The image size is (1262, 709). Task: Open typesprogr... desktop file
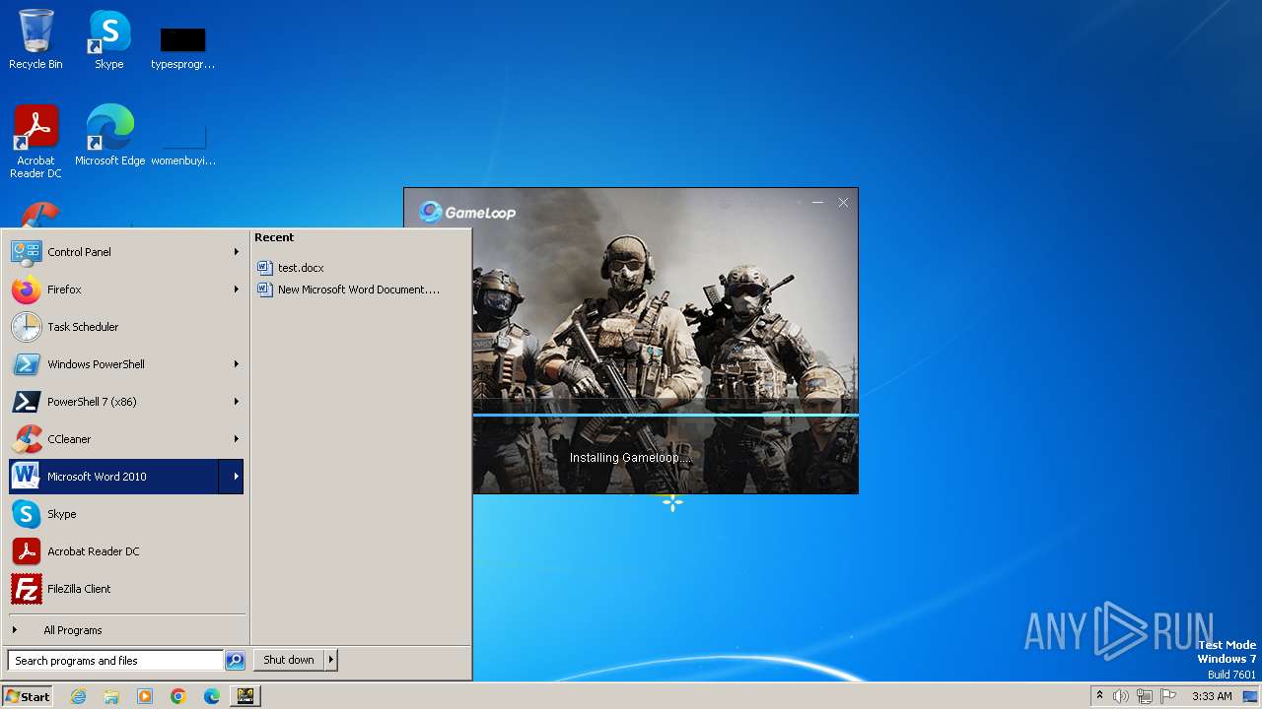[182, 47]
